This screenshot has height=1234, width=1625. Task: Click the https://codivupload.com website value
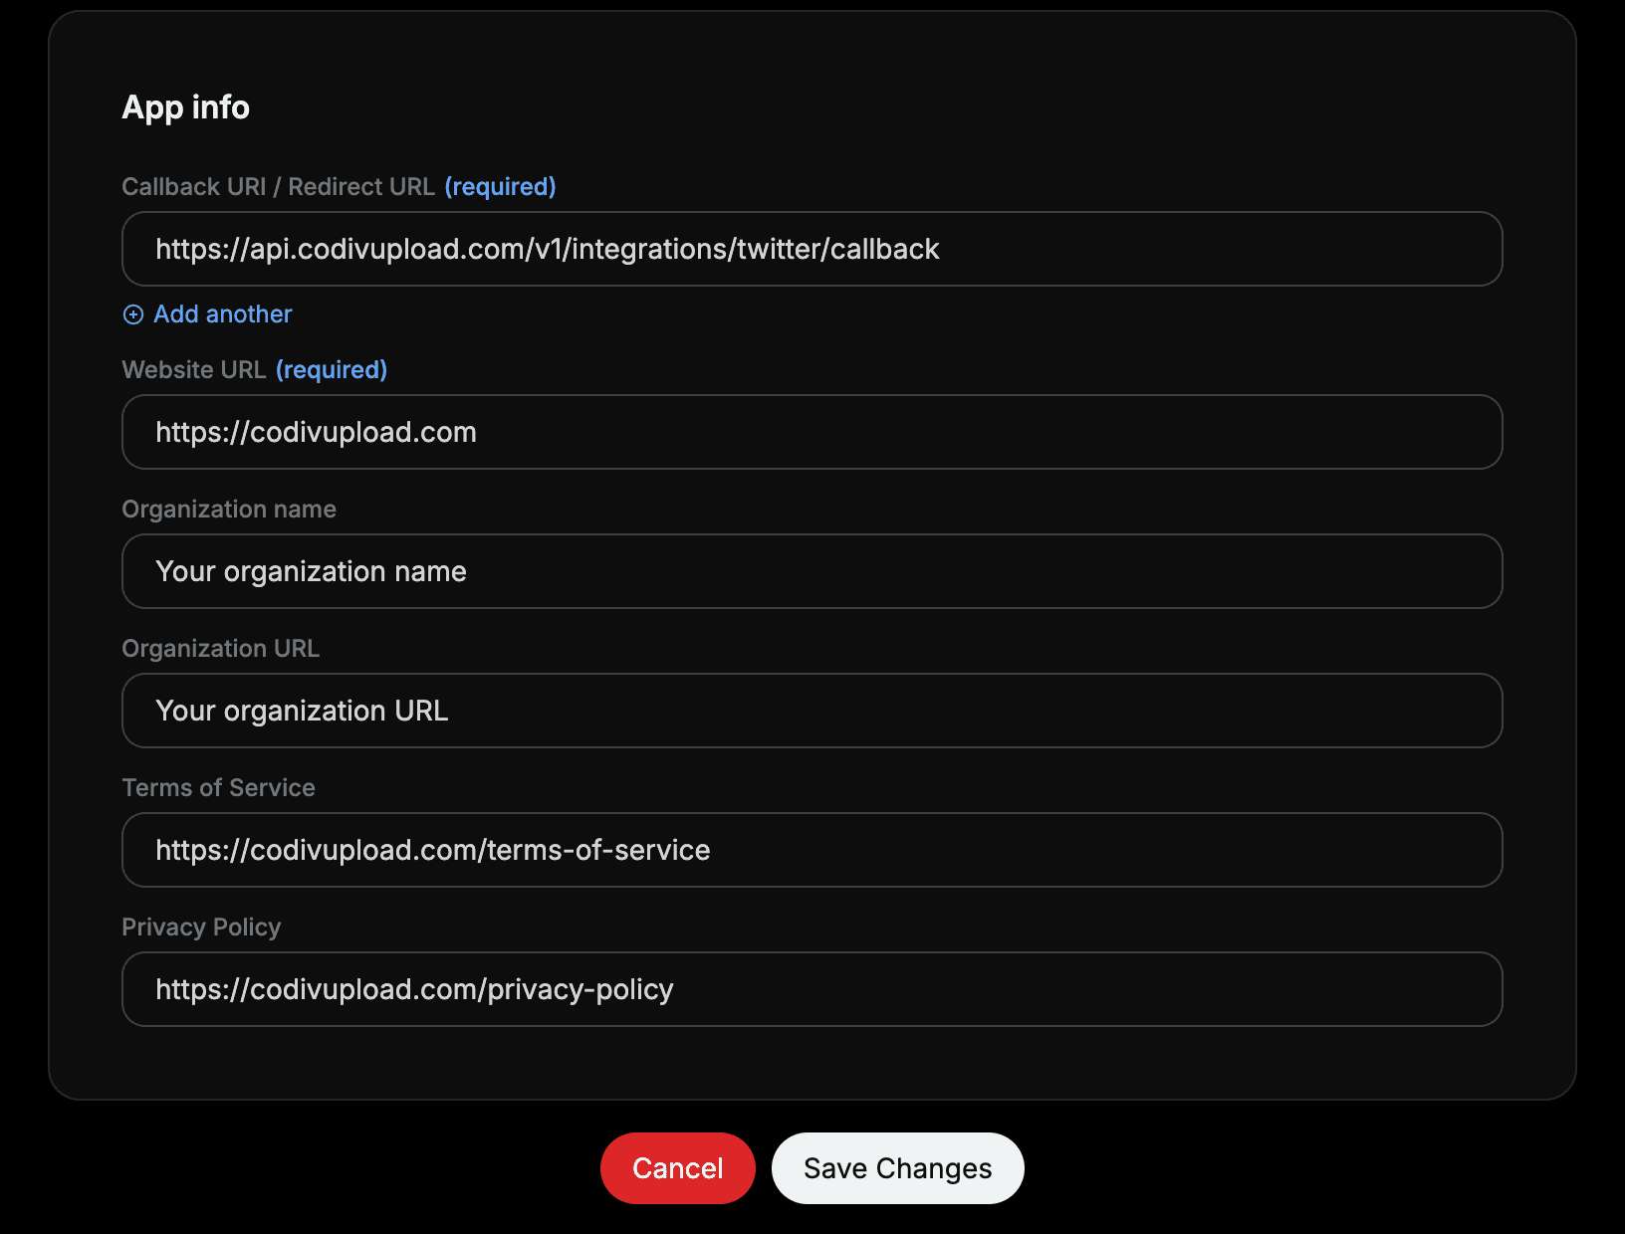[316, 432]
